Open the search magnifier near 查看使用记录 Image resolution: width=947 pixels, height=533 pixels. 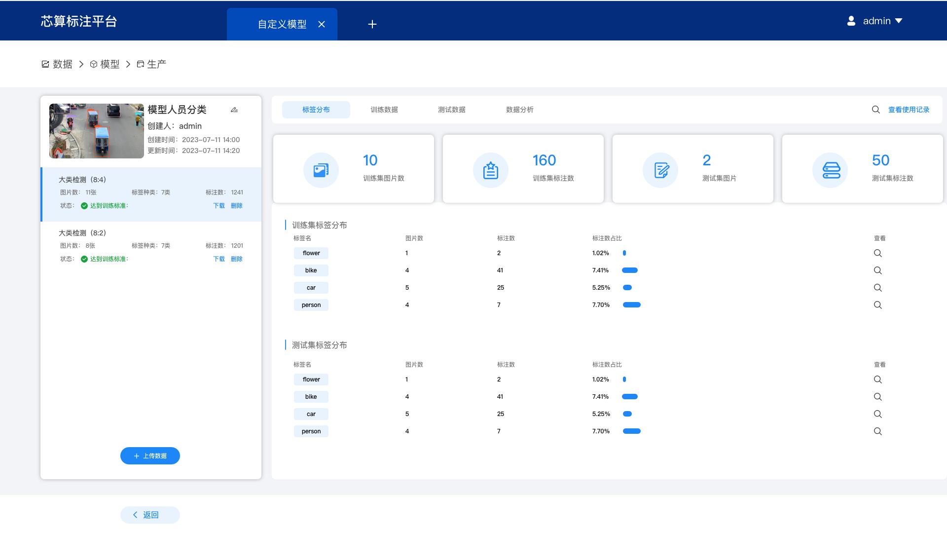(x=875, y=110)
